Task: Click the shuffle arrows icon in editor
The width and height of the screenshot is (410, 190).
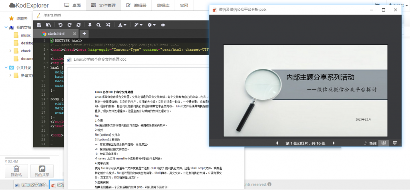Action: tap(108, 25)
